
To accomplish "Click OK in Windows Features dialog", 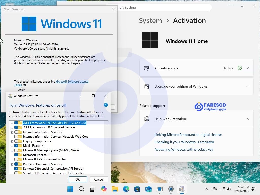I will [78, 179].
